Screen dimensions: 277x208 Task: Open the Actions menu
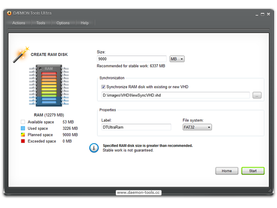click(x=19, y=23)
